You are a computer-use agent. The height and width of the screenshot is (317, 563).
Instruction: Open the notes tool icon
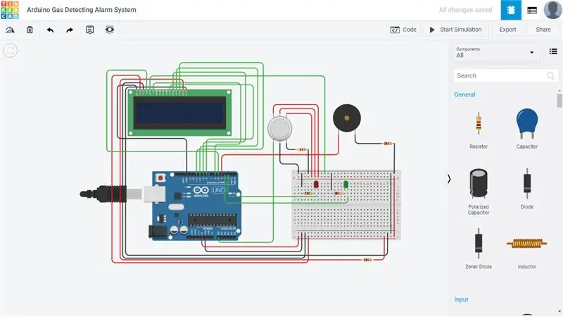pos(90,30)
